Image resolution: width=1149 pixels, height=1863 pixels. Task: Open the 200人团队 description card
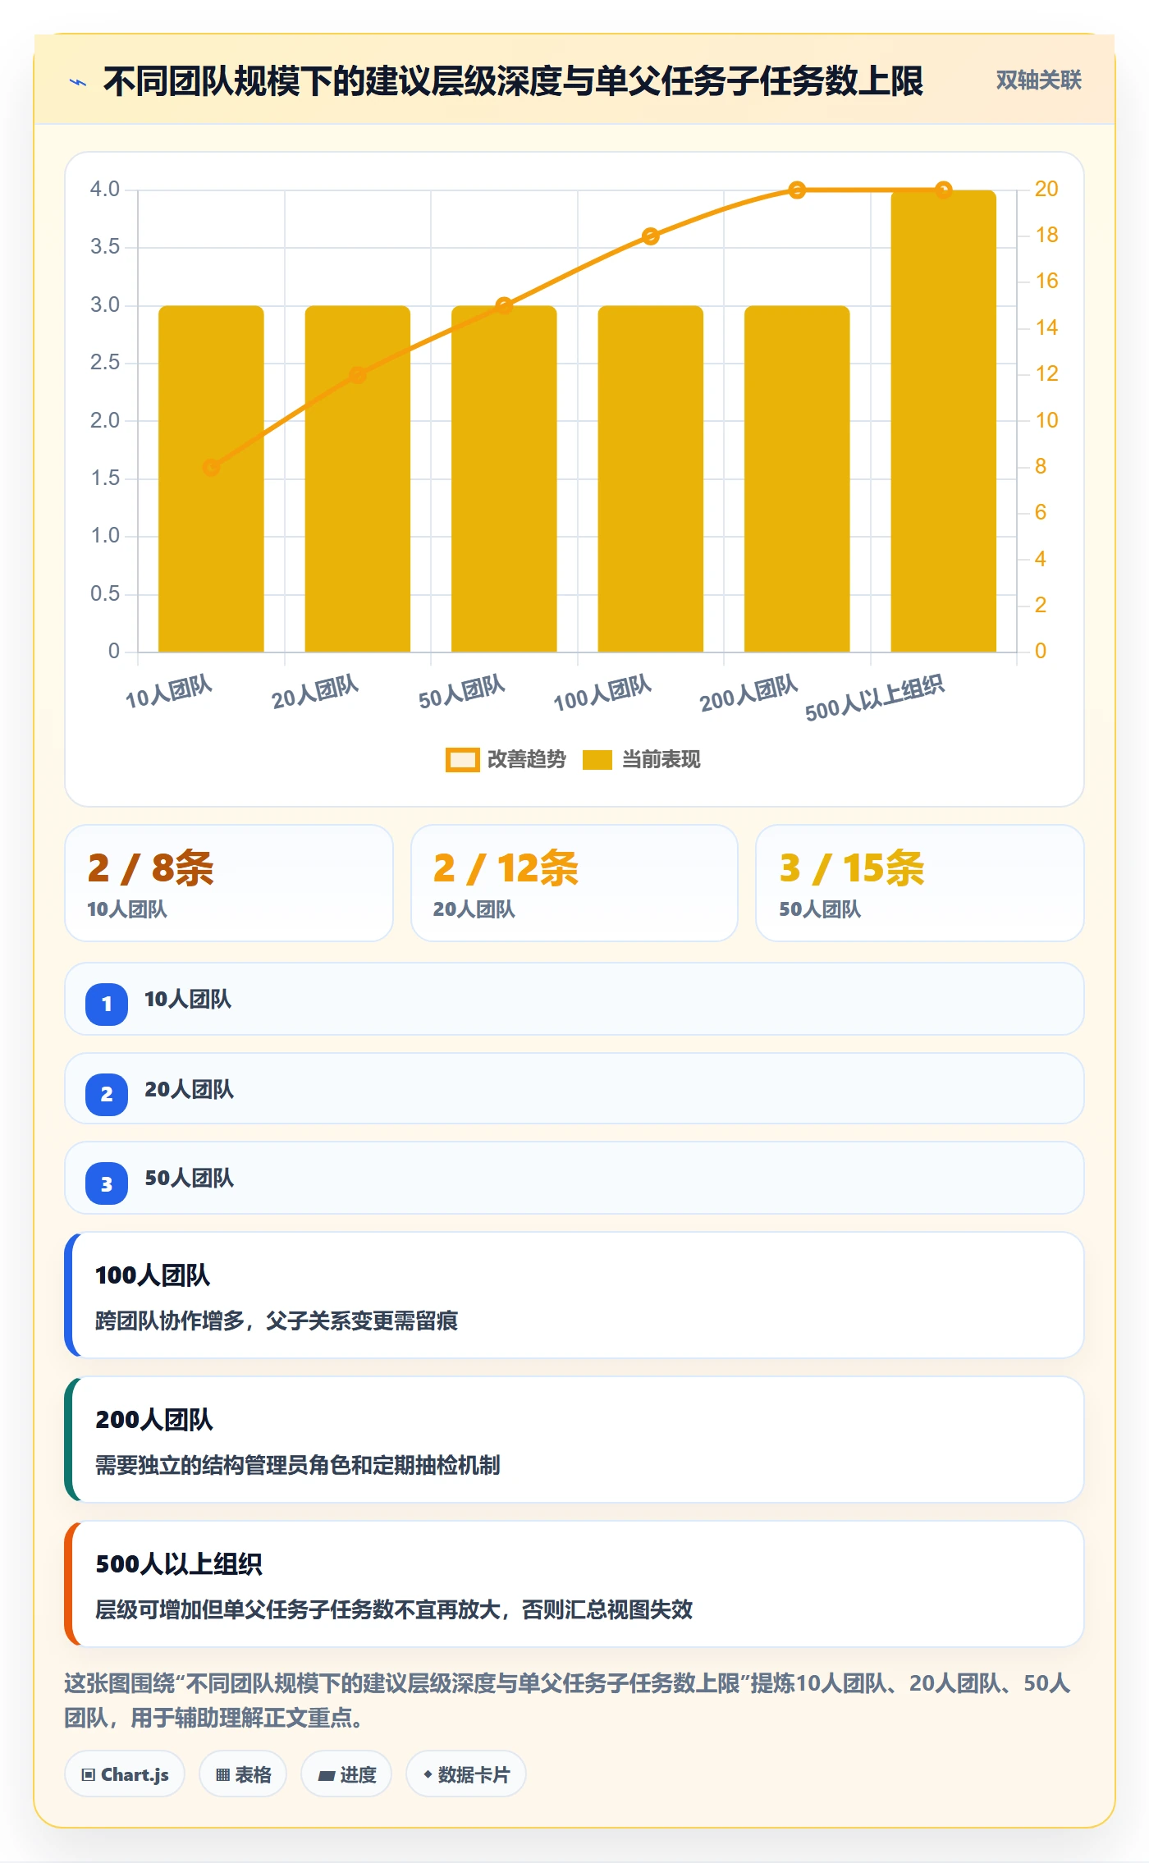tap(574, 1440)
